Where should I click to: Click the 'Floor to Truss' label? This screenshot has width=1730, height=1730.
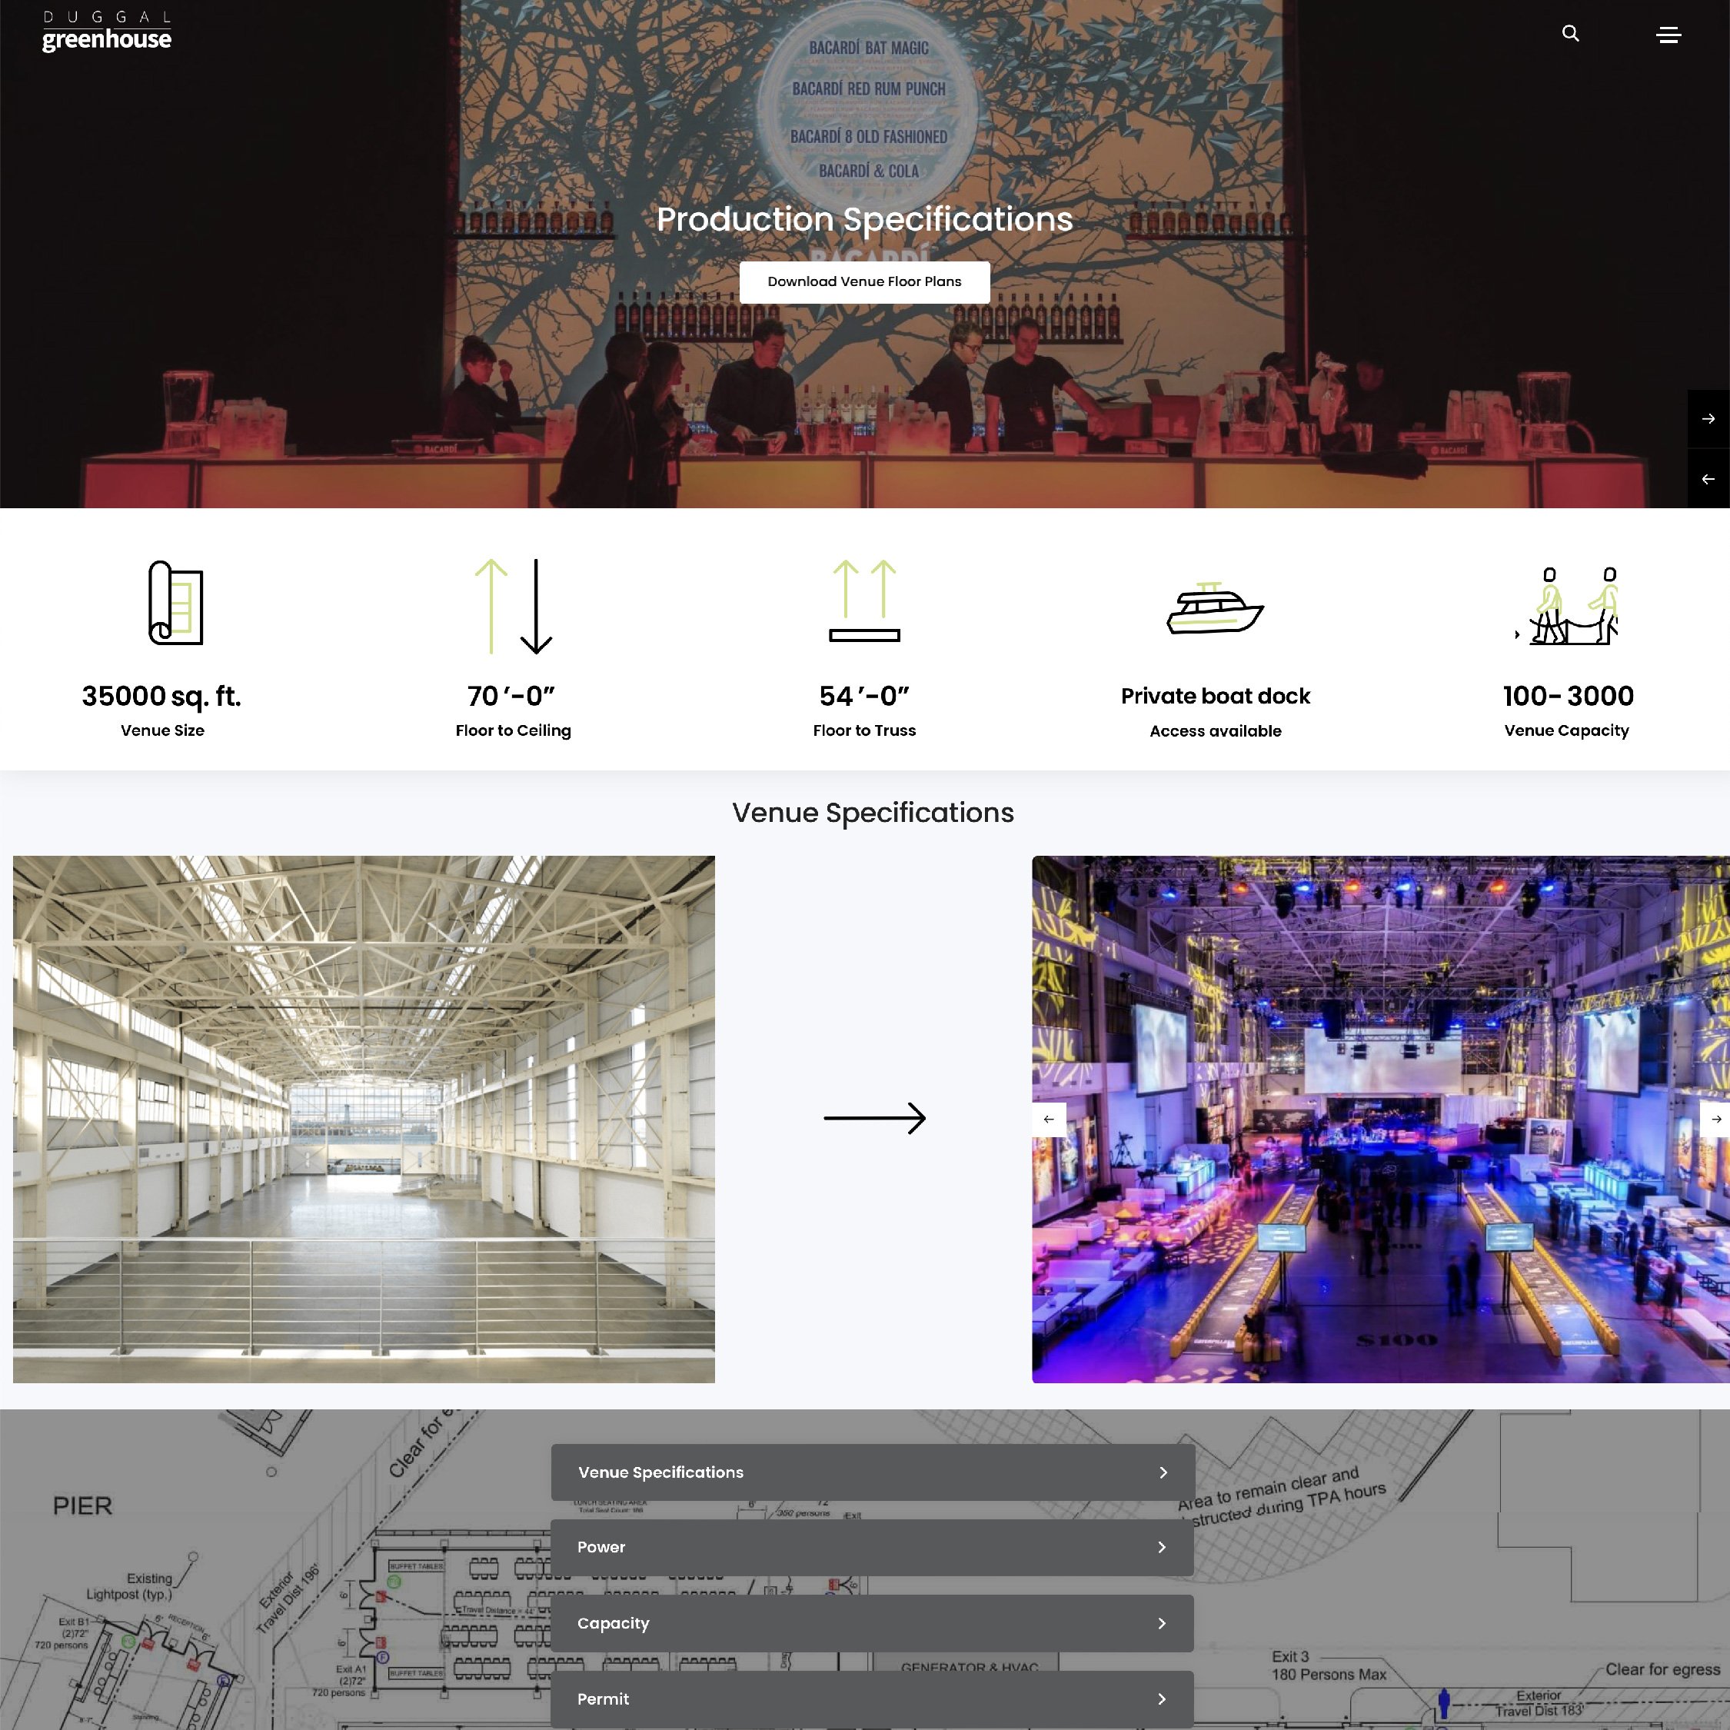coord(864,730)
